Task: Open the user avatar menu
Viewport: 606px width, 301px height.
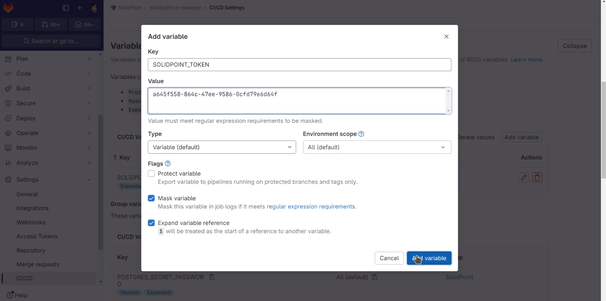Action: click(x=94, y=7)
